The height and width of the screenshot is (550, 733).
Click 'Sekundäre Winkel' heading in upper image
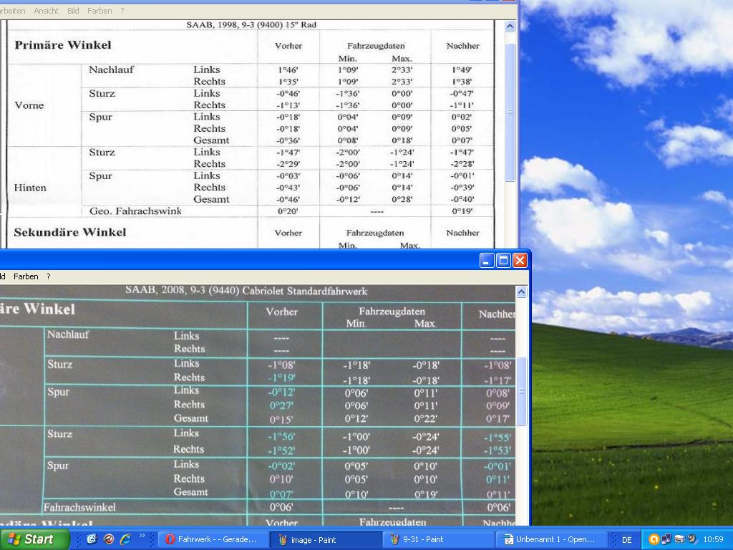pyautogui.click(x=69, y=232)
